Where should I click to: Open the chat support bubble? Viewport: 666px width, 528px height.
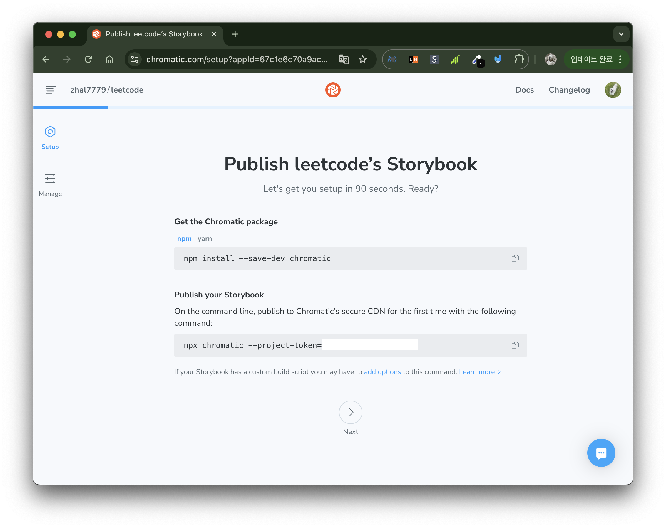[x=601, y=453]
